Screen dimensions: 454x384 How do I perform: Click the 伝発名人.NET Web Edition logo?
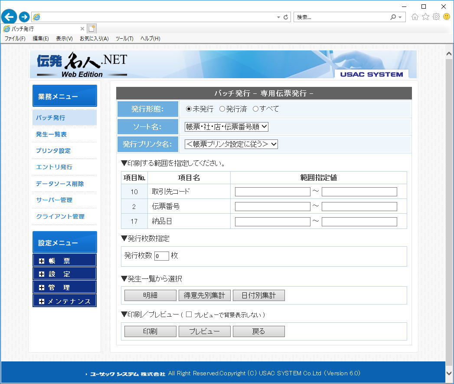coord(82,65)
